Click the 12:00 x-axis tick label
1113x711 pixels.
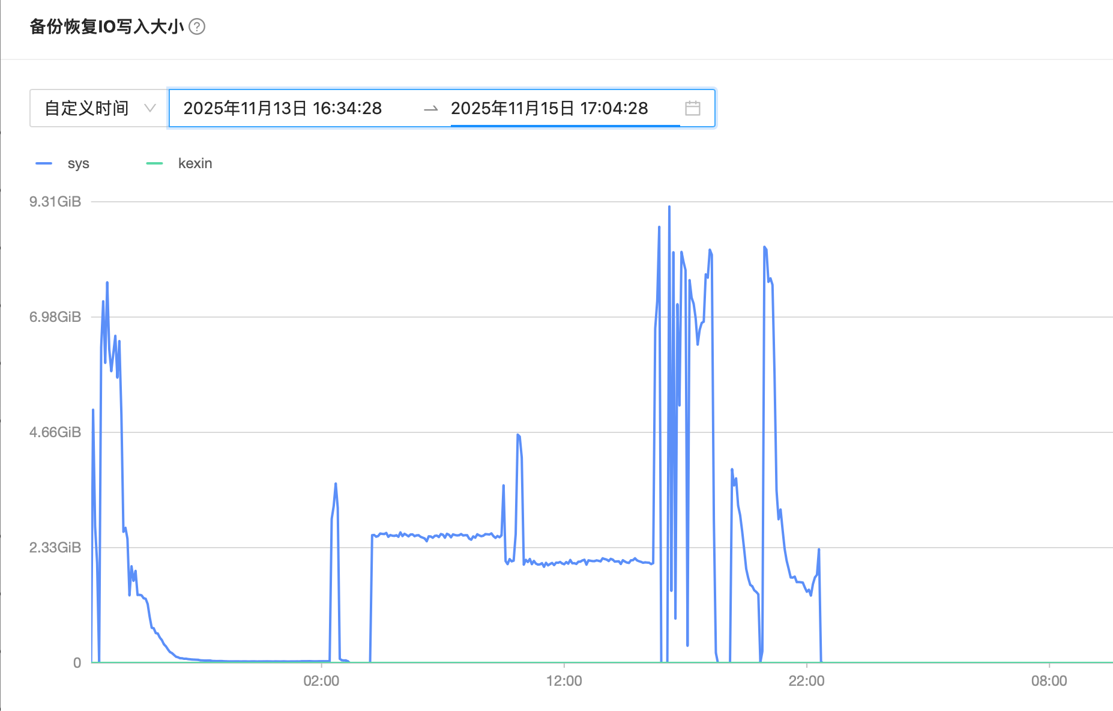[x=564, y=681]
